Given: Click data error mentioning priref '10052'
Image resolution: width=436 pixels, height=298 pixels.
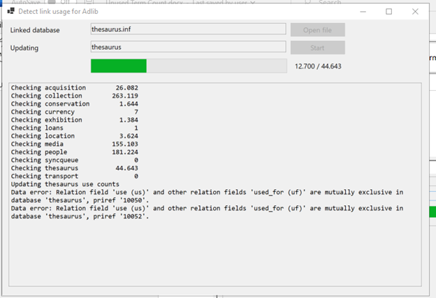Looking at the screenshot, I should 207,212.
